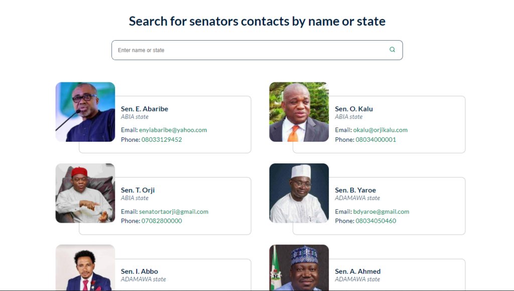Select Sen. B. Yaroe's portrait
The height and width of the screenshot is (291, 514).
299,193
